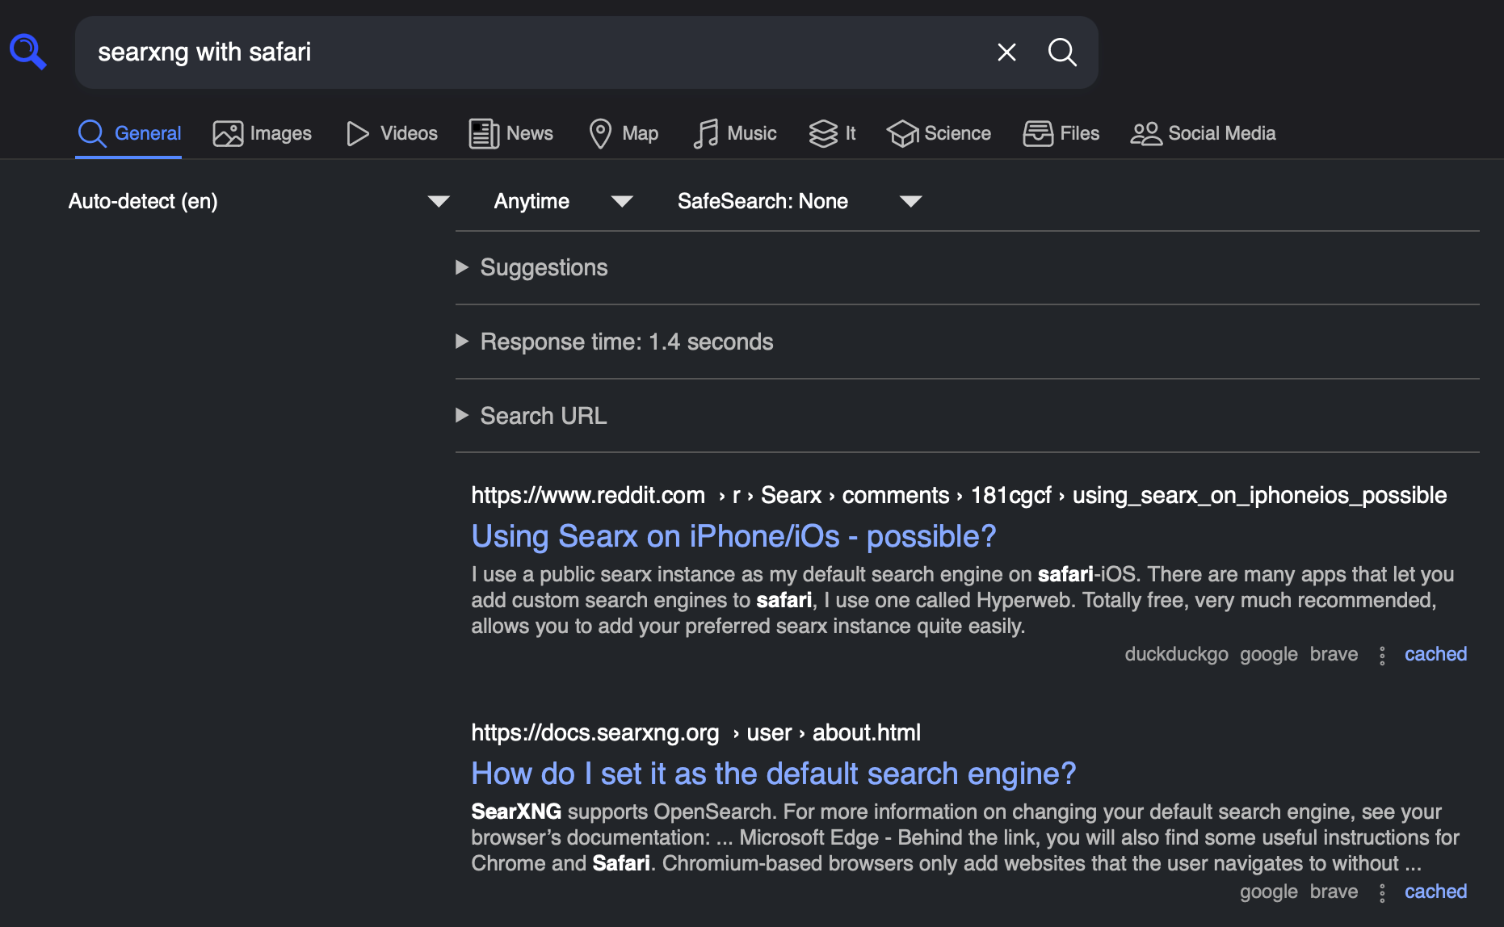Open the Map category label
The width and height of the screenshot is (1504, 927).
coord(640,133)
